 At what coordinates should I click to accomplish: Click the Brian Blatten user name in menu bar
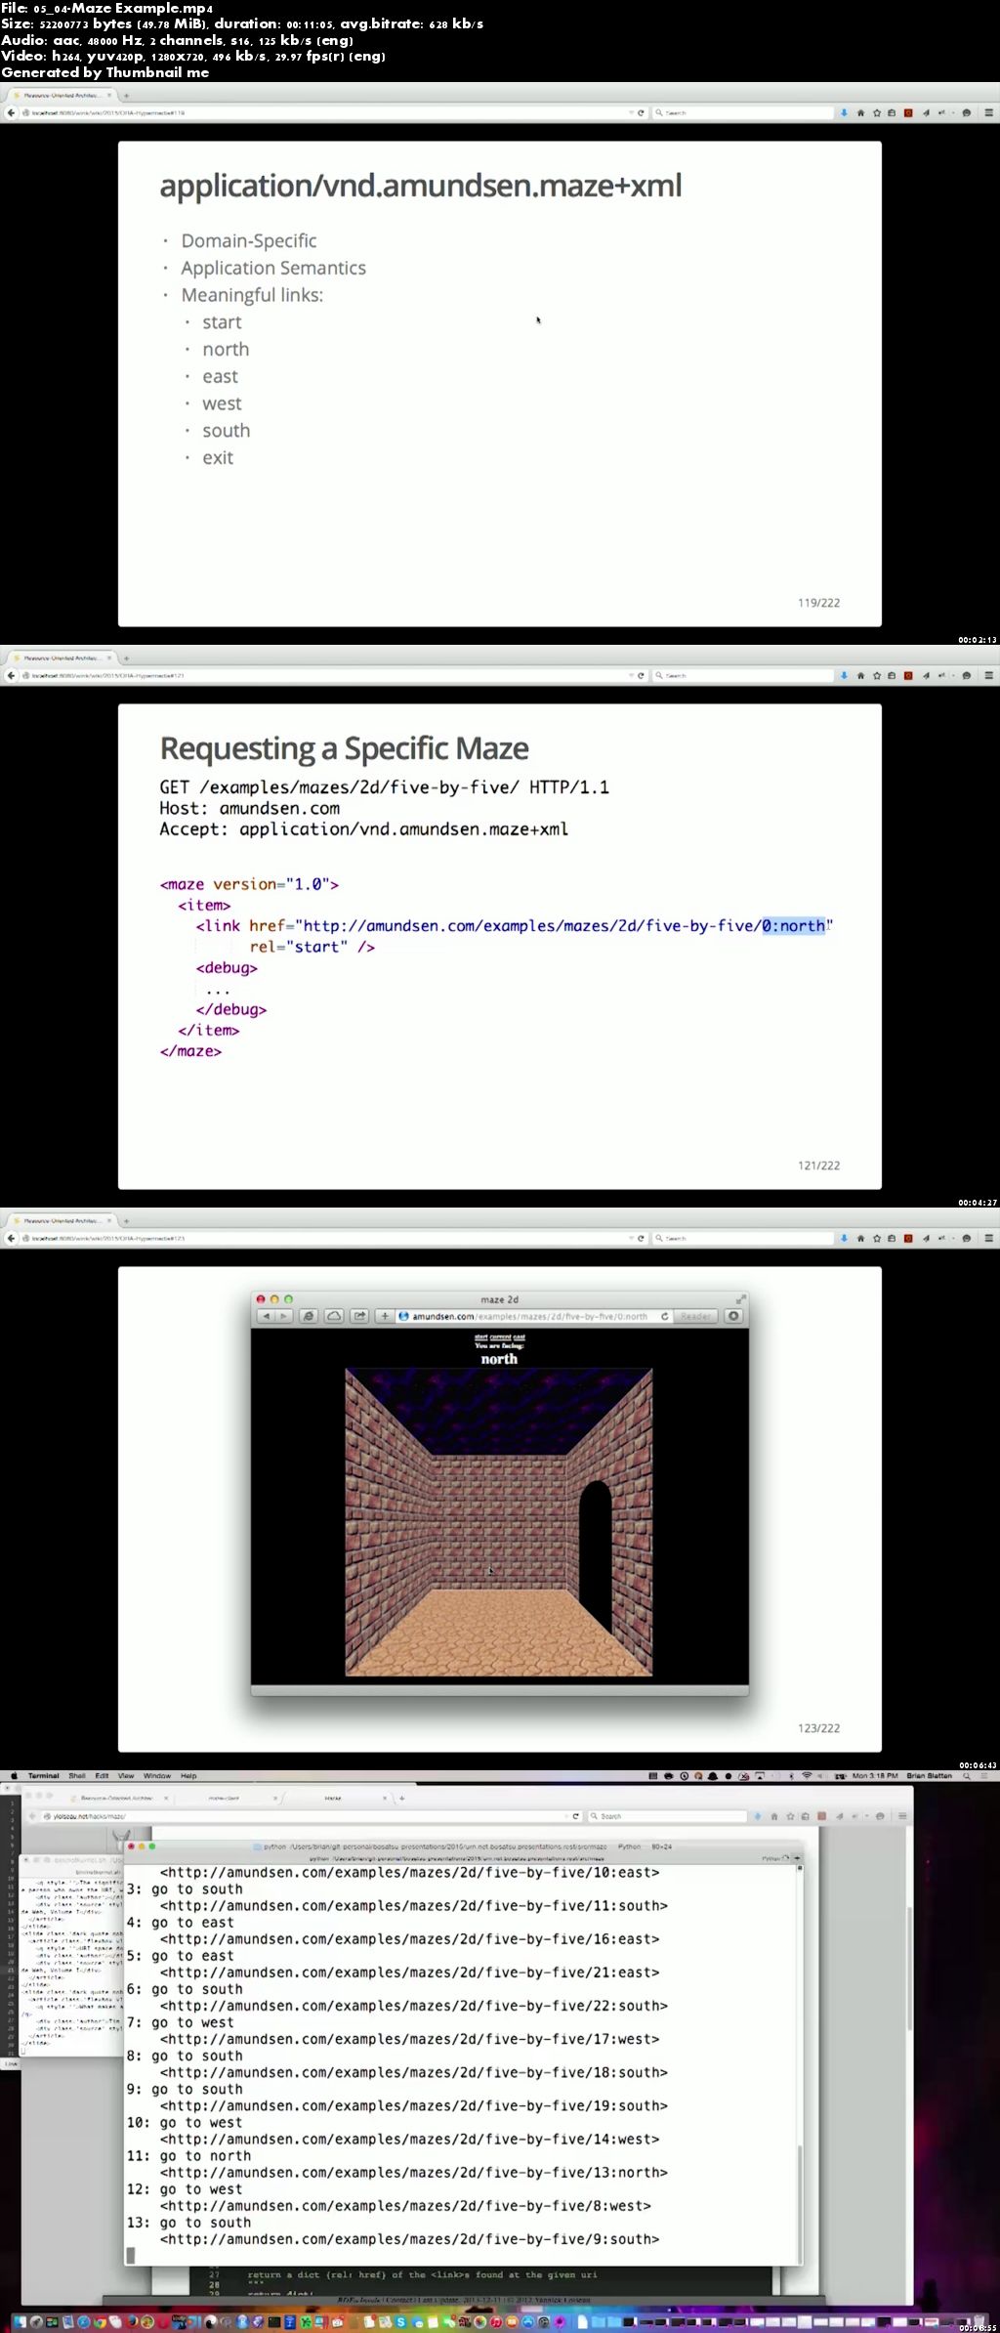coord(929,1775)
